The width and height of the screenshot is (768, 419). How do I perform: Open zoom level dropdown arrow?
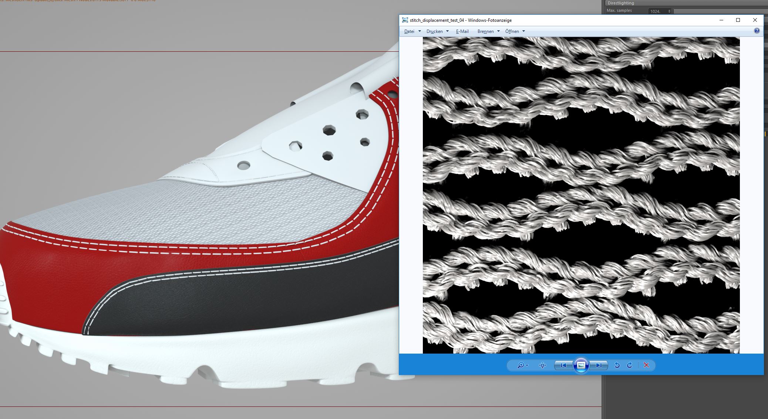pos(527,365)
